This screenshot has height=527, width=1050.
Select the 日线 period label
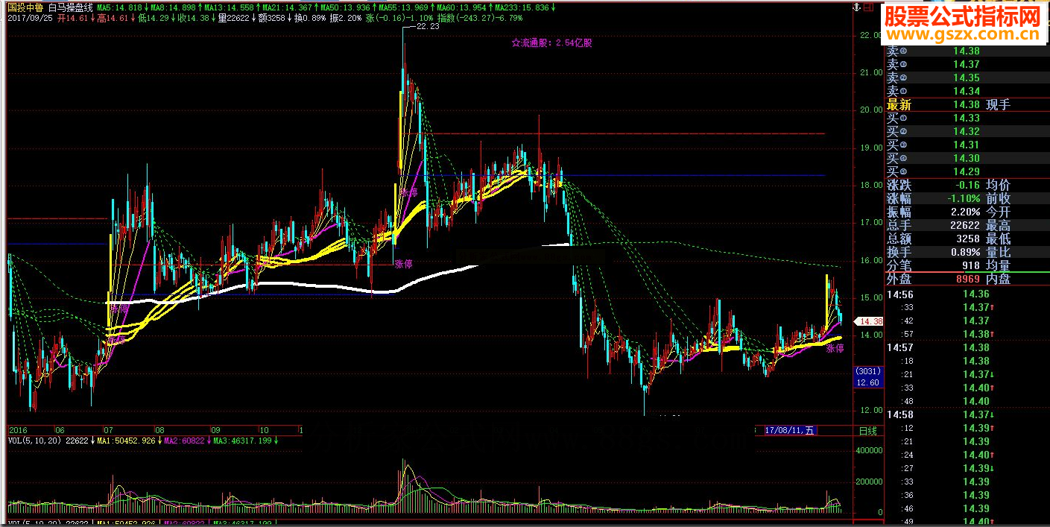[x=868, y=431]
